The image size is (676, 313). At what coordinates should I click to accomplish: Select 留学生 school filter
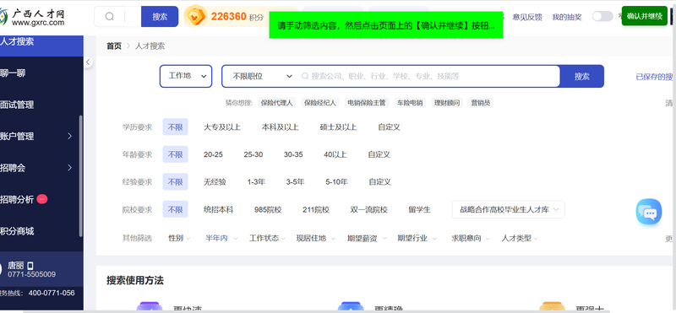(x=419, y=210)
